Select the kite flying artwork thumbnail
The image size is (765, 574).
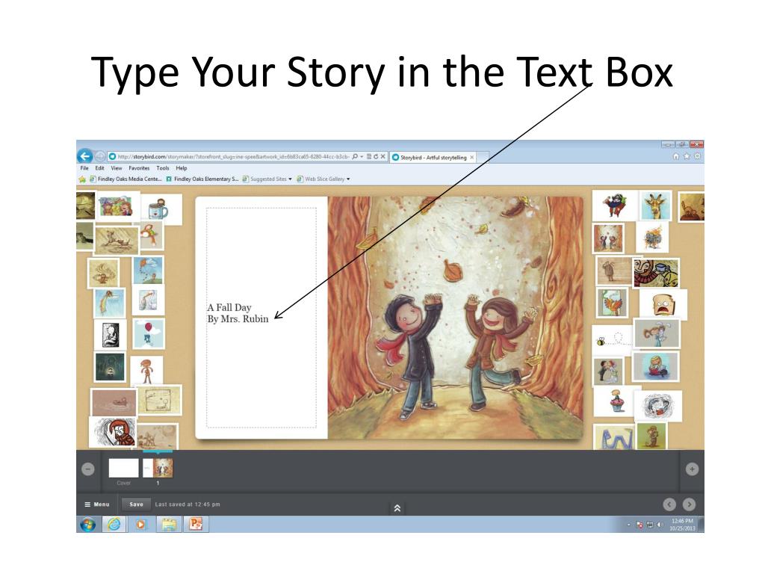149,271
